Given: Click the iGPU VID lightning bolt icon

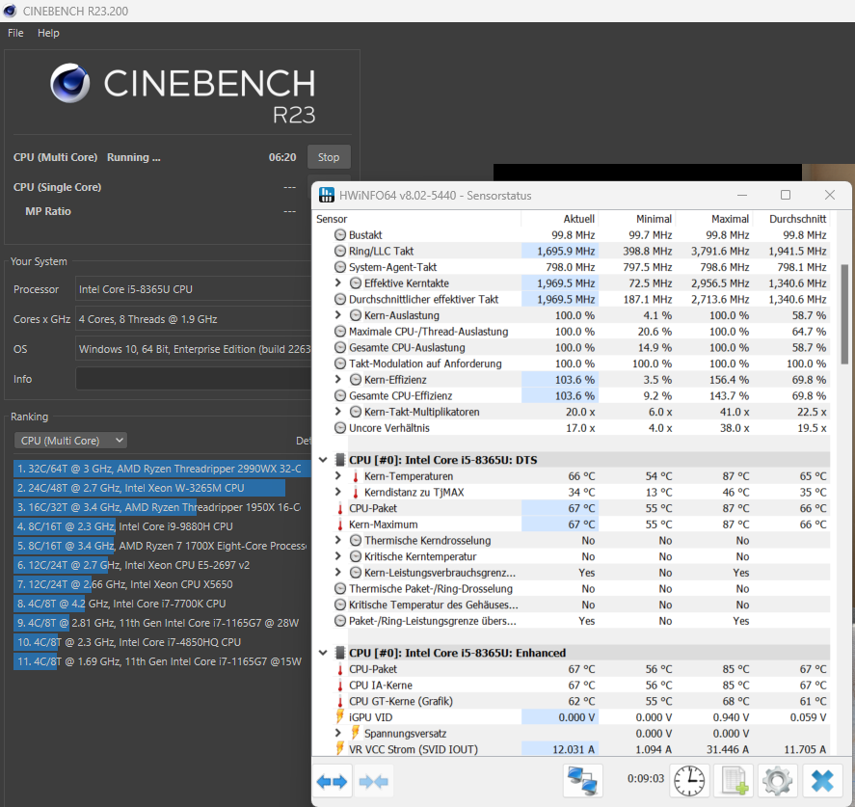Looking at the screenshot, I should pyautogui.click(x=340, y=716).
